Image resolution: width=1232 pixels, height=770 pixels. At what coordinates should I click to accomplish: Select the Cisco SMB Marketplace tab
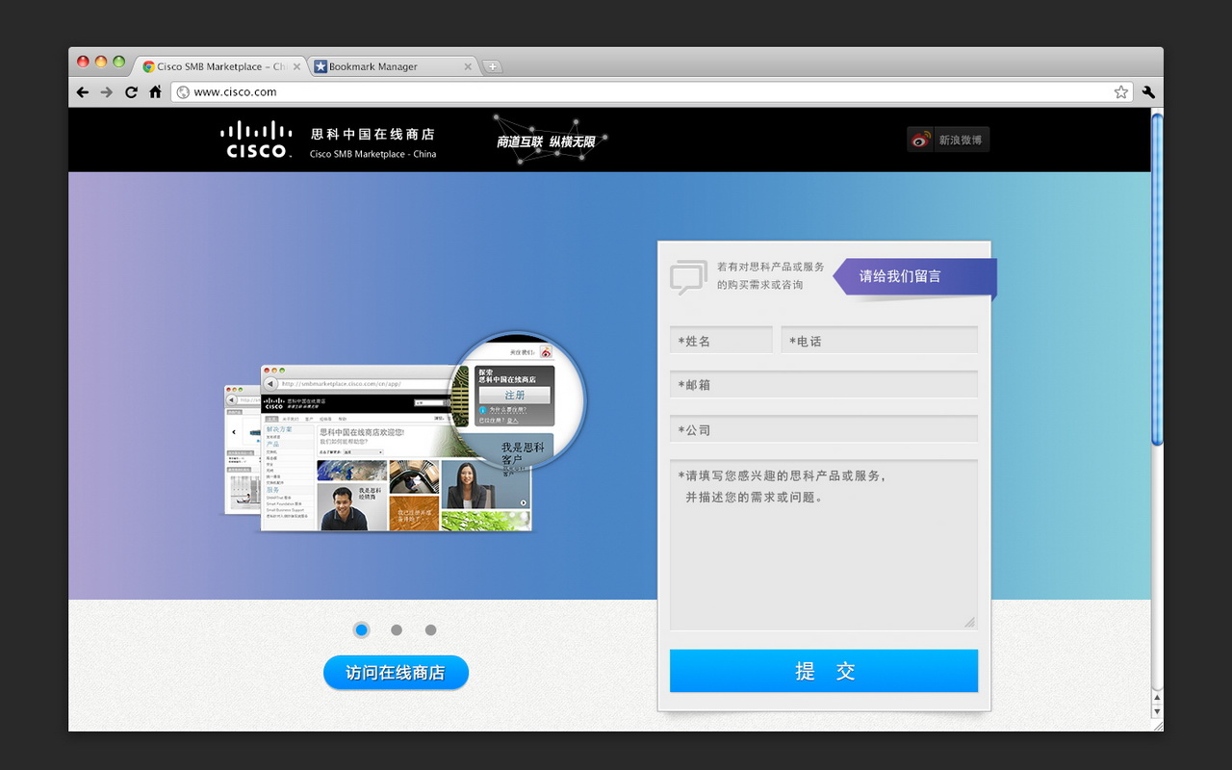(x=220, y=66)
